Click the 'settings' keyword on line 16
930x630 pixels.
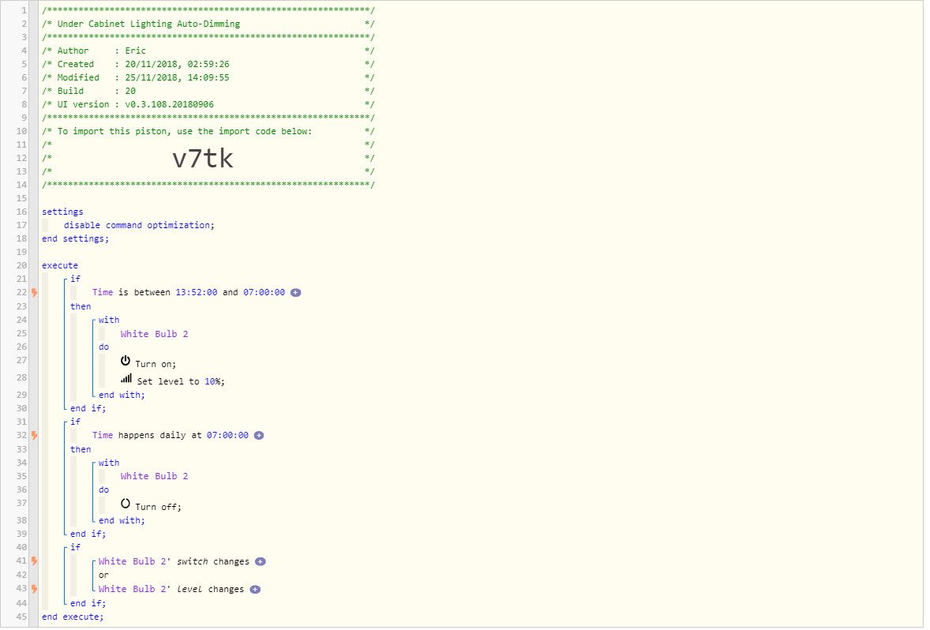click(x=62, y=212)
